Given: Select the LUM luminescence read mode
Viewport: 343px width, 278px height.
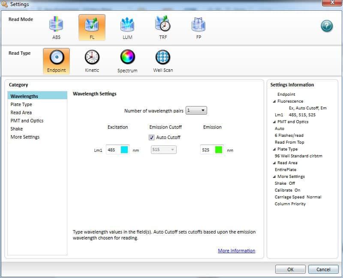Looking at the screenshot, I should pyautogui.click(x=127, y=28).
